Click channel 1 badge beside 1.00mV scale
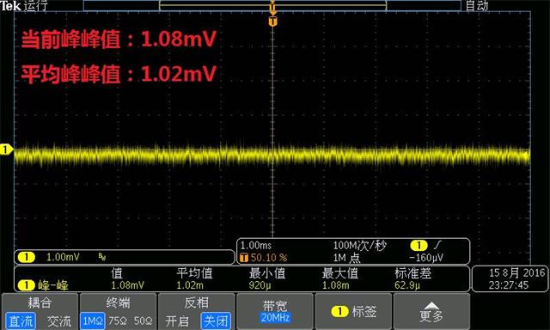The height and width of the screenshot is (330, 550). coord(27,258)
